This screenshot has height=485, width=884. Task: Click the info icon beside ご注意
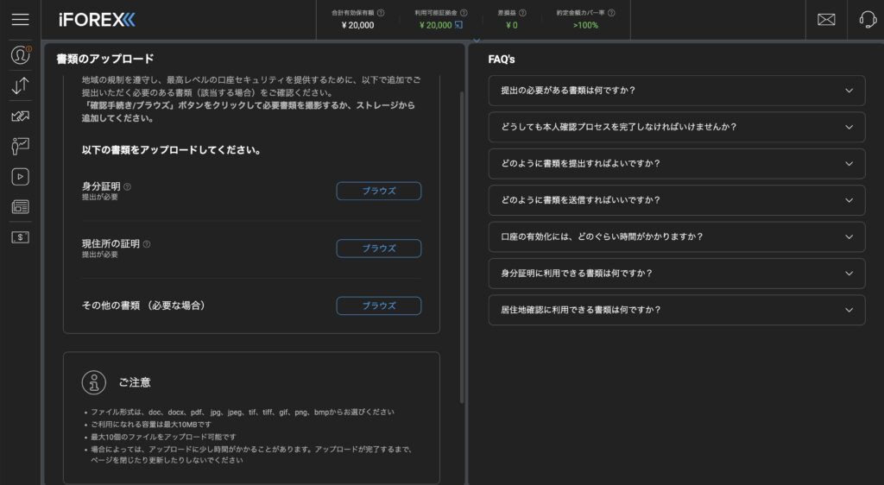point(93,382)
